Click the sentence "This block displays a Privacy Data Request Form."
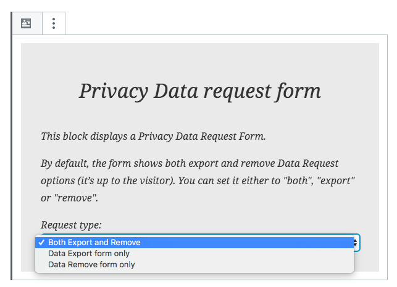Image resolution: width=397 pixels, height=287 pixels. click(154, 137)
